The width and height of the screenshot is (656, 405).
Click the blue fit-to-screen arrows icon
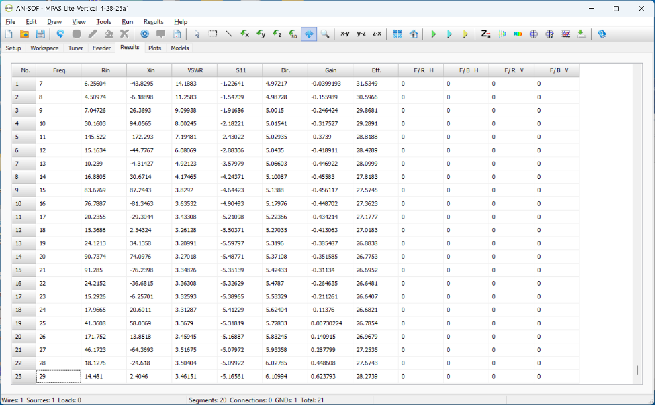click(x=397, y=34)
